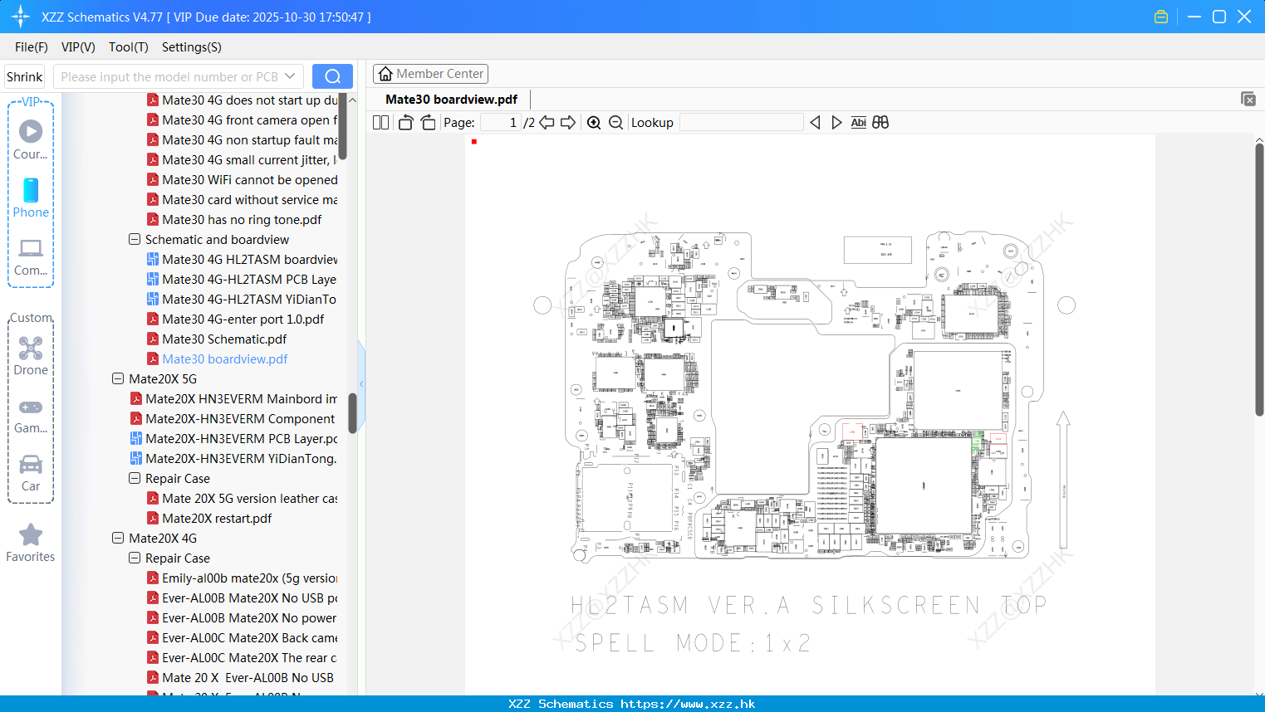Find next lookup match triangle
The width and height of the screenshot is (1265, 712).
836,123
